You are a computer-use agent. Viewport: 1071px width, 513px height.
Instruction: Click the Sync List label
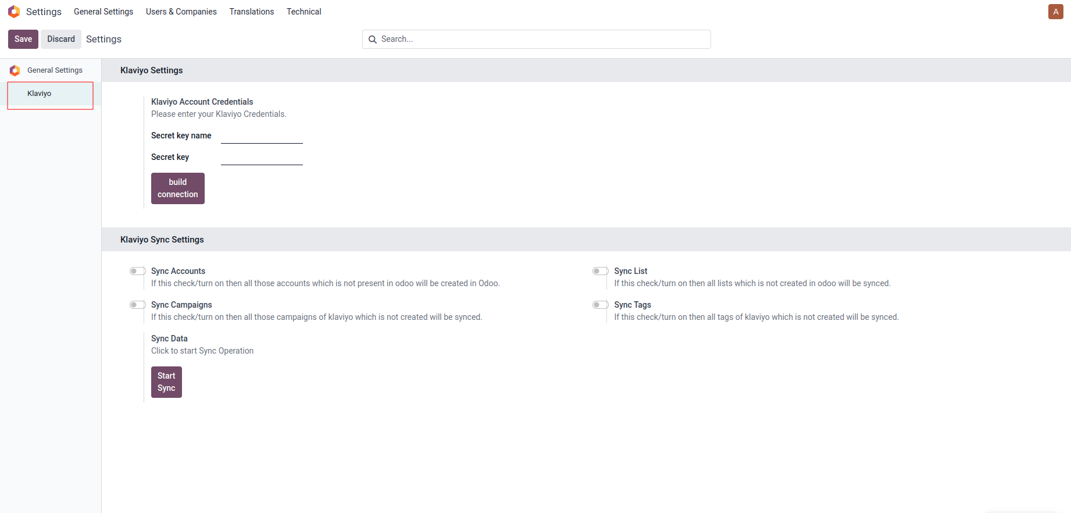[631, 271]
